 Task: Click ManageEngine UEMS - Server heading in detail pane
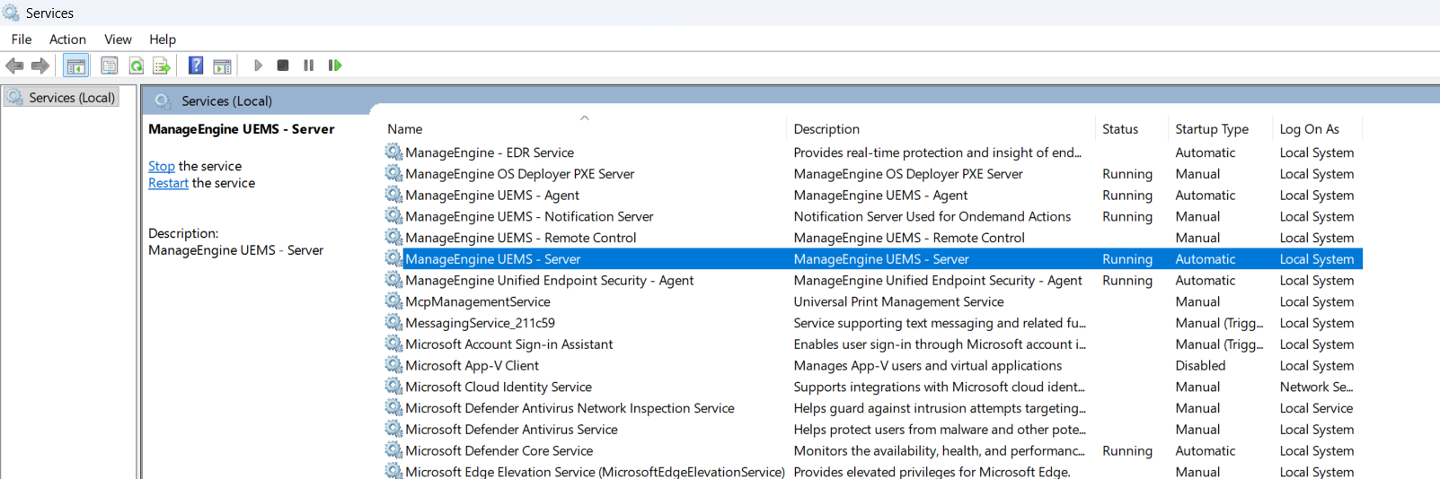242,129
